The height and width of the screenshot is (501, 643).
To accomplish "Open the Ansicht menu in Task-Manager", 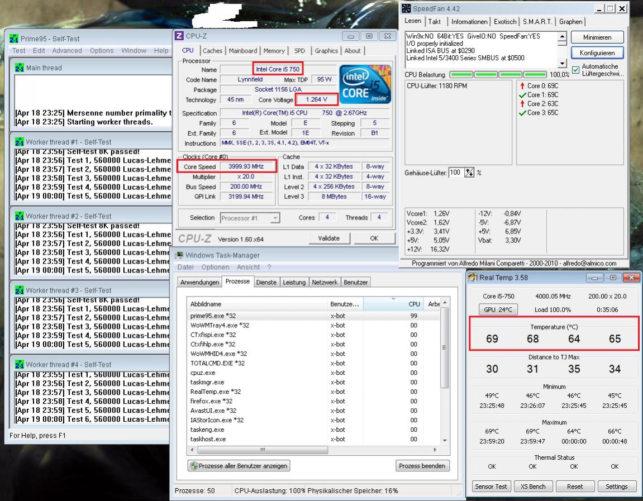I will click(248, 267).
